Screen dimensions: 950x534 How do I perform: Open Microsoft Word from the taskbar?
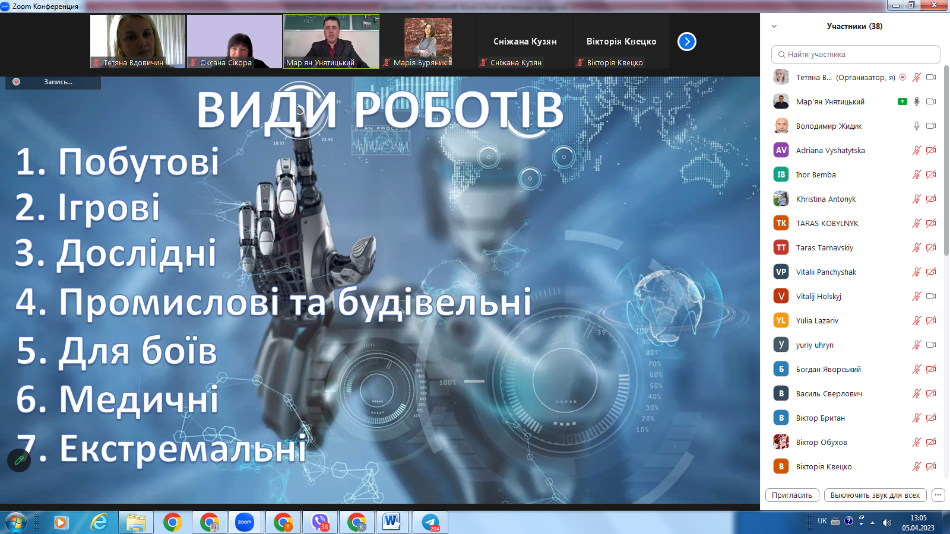391,522
